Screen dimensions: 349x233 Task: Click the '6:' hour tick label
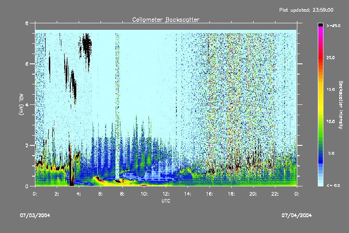tap(101, 194)
